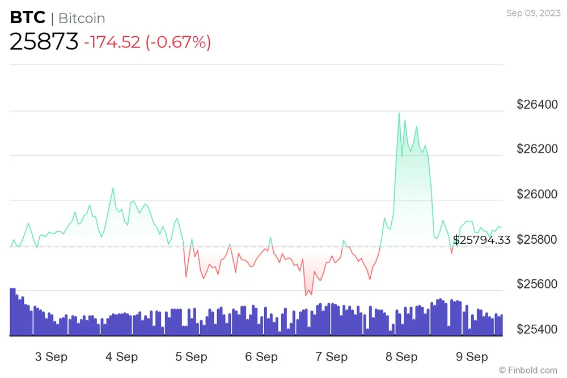
Task: Select the Bitcoin name label
Action: pyautogui.click(x=82, y=18)
